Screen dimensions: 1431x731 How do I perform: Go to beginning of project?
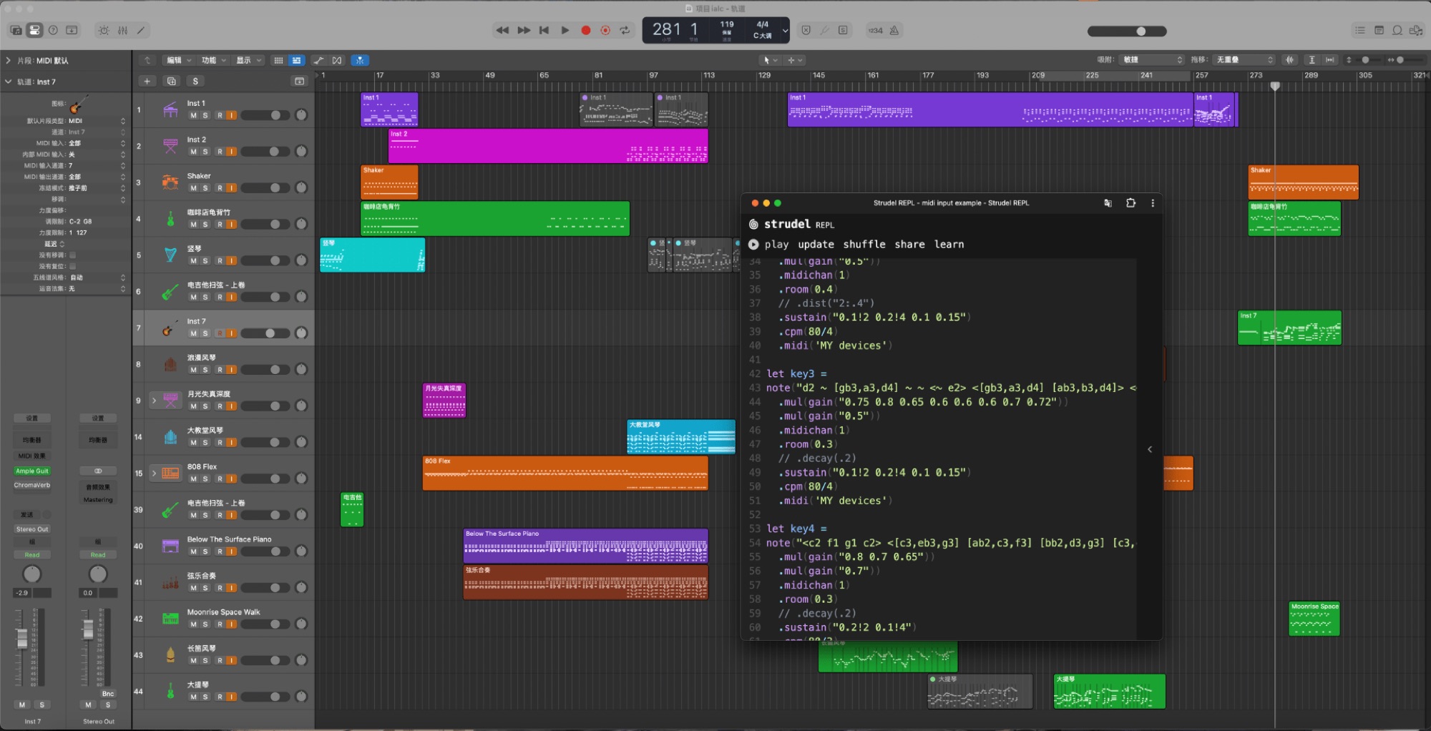coord(544,30)
